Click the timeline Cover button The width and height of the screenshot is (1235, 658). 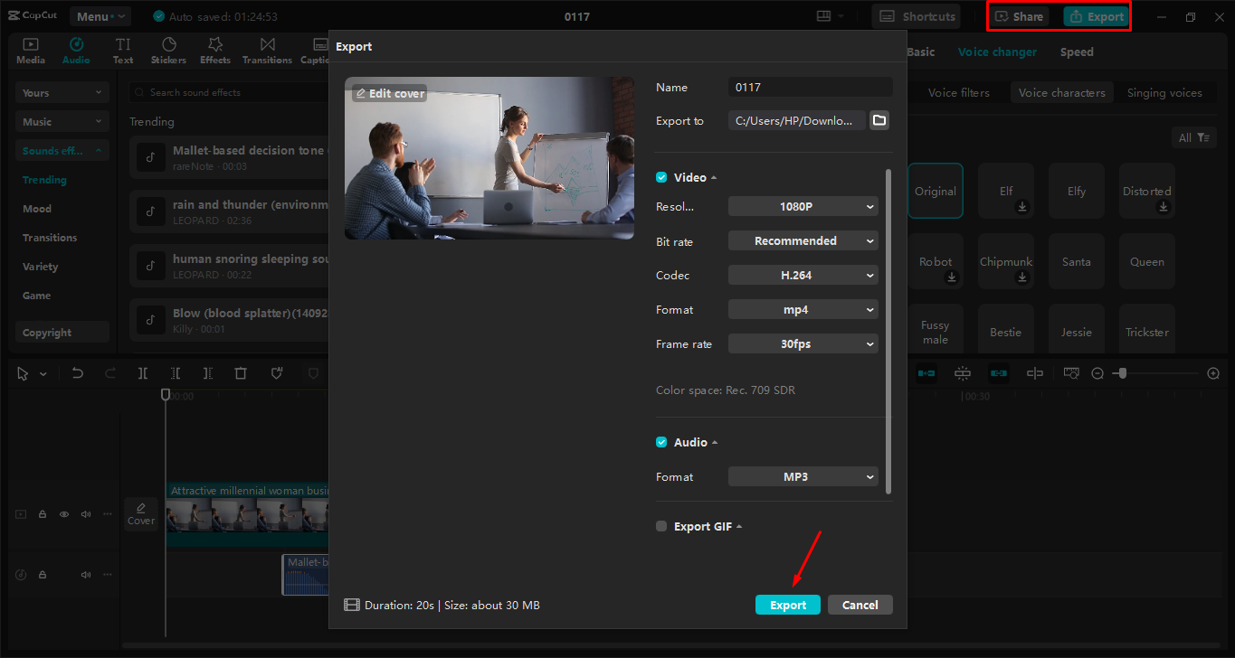tap(141, 513)
